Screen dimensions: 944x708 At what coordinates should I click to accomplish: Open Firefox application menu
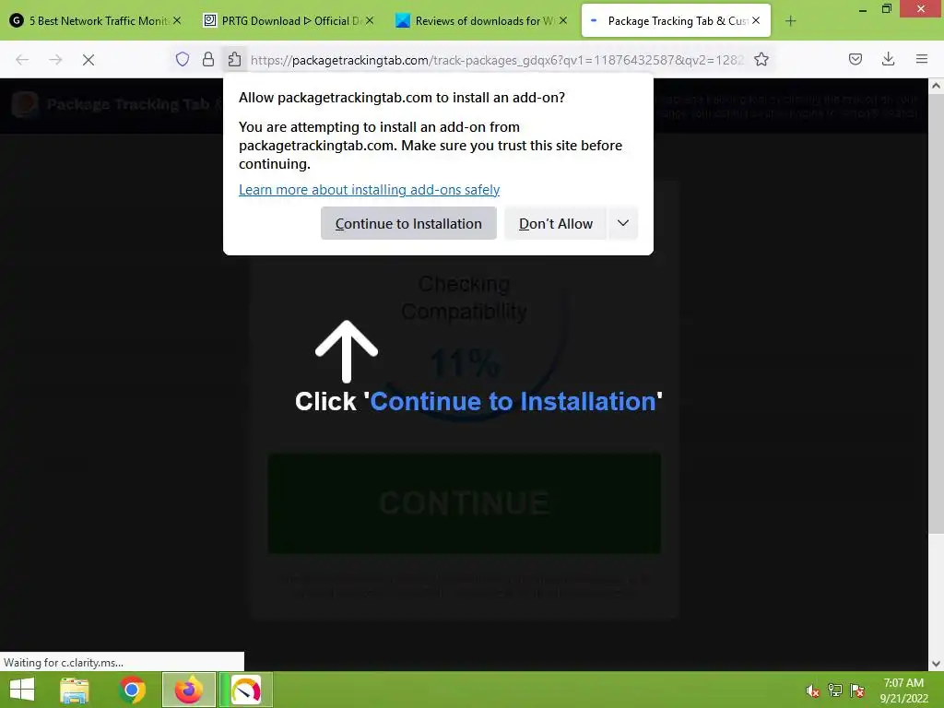[922, 59]
